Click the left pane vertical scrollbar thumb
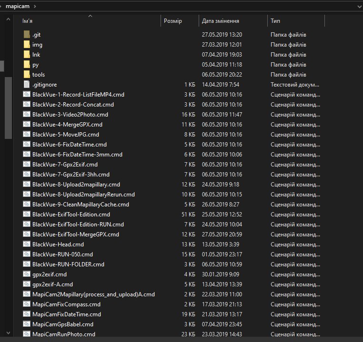Screen dimensions: 363x342 point(8,107)
